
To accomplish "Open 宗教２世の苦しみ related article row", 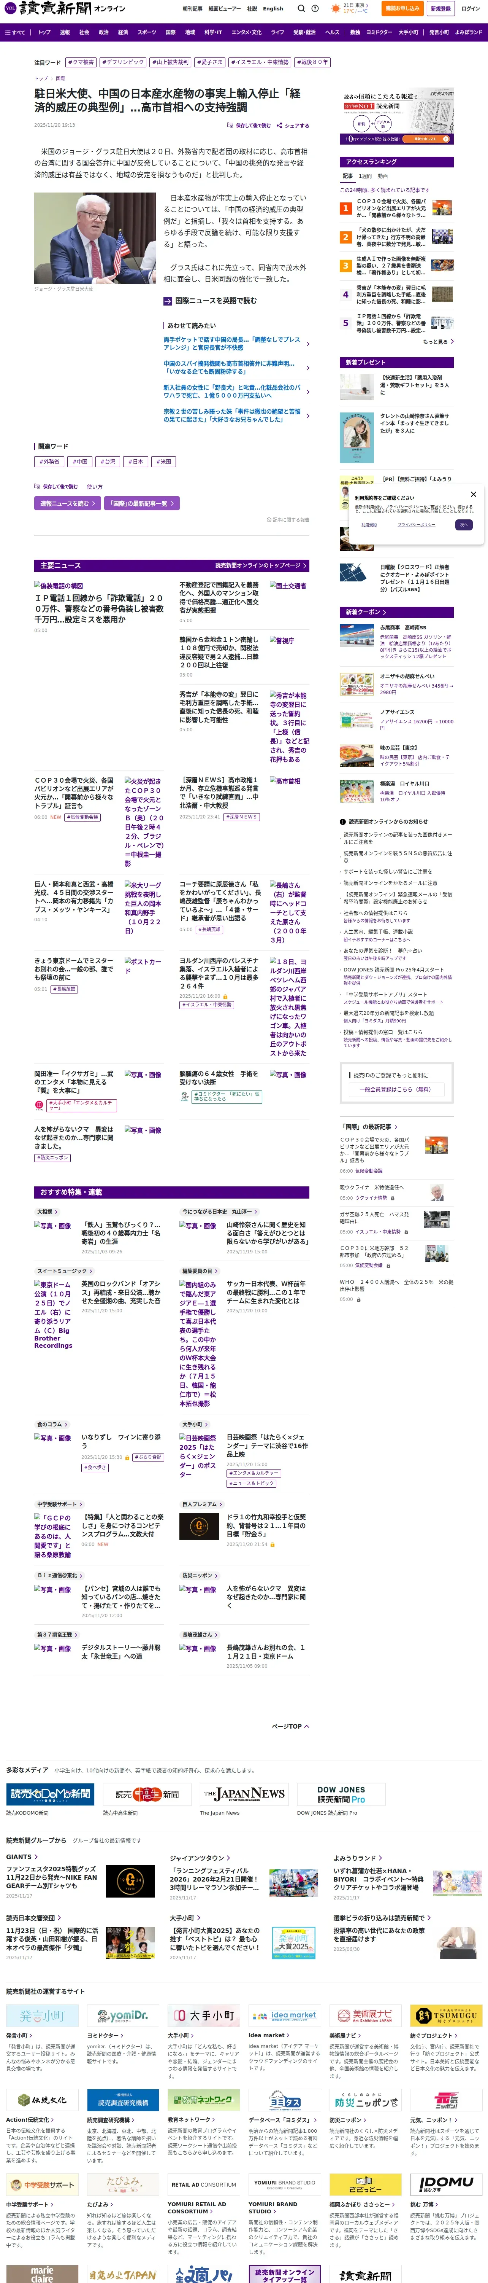I will (236, 416).
